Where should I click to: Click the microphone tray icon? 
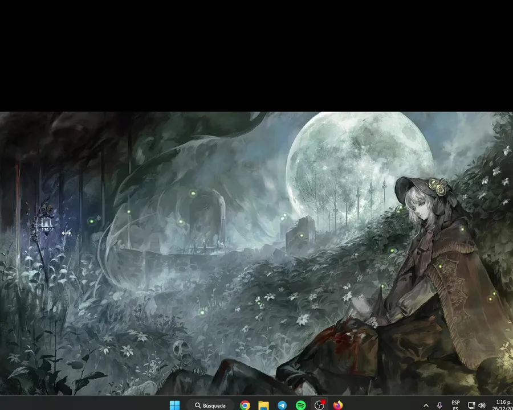pos(439,405)
